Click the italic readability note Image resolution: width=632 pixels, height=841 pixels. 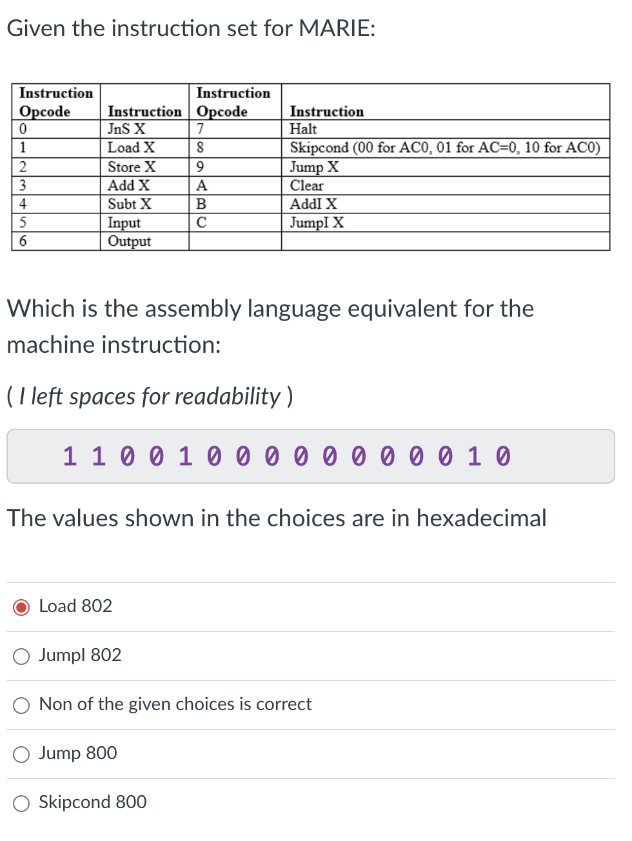(x=149, y=396)
